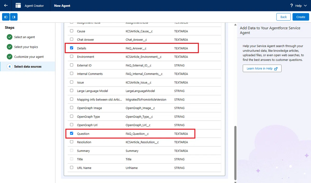Click the KCSArticle_Cause__c cell
Screen dimensions: 311x183
click(x=139, y=31)
